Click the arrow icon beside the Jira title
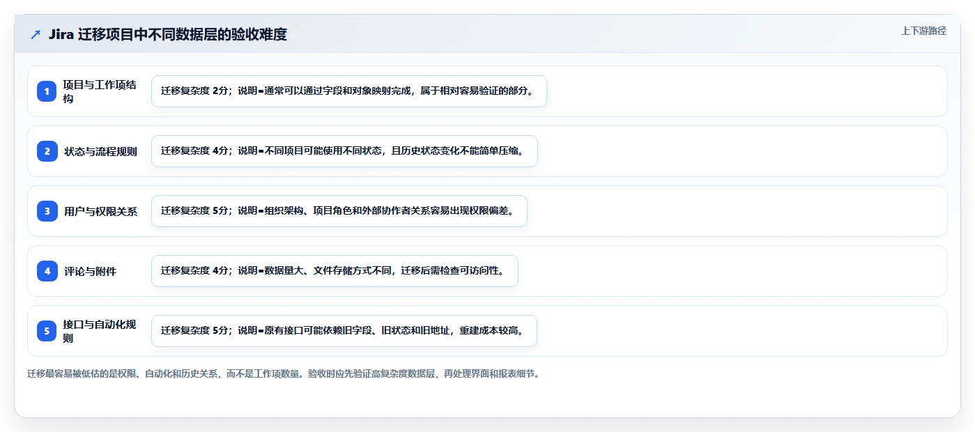 coord(36,34)
